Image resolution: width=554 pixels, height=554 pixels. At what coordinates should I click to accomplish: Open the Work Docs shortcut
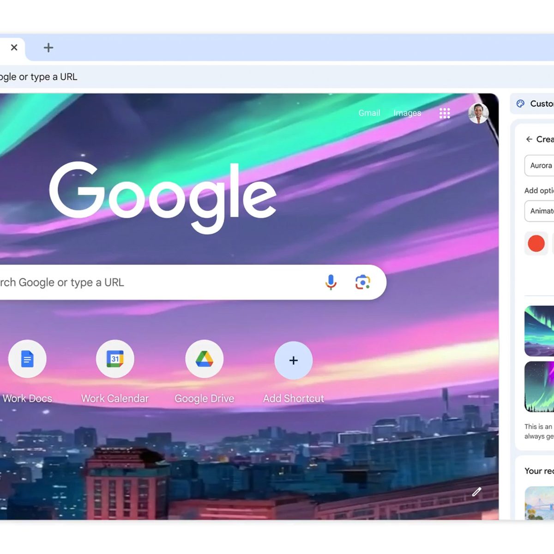[27, 359]
